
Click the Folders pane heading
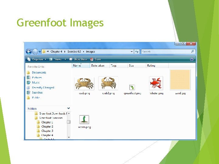click(32, 109)
